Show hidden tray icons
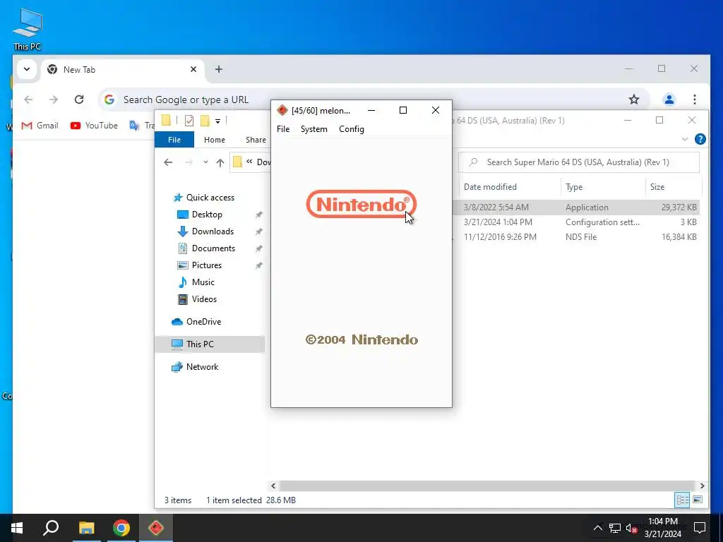 tap(597, 528)
